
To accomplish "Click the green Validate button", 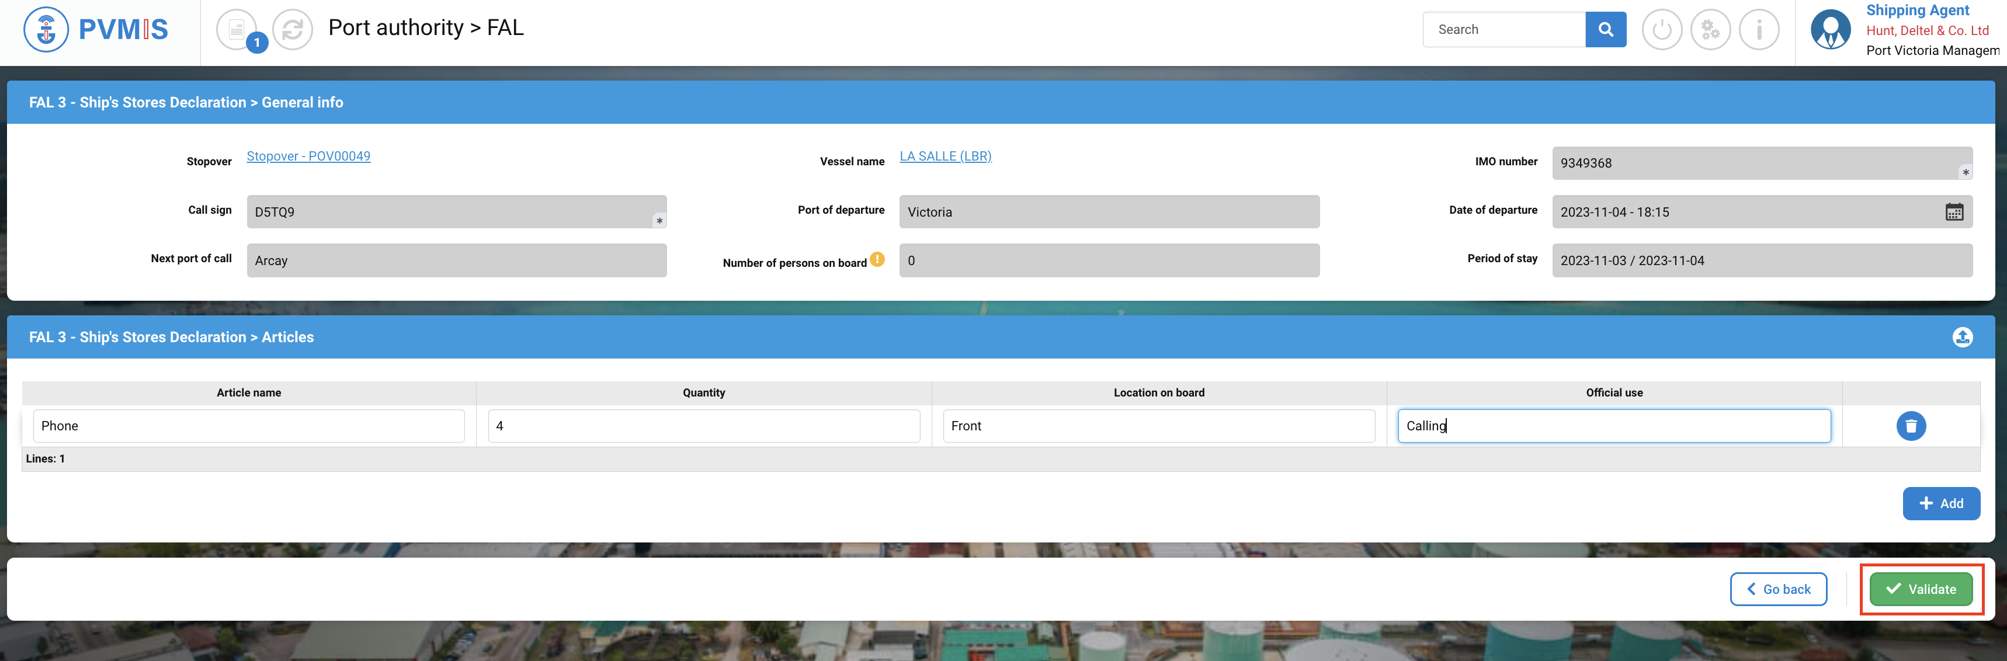I will coord(1921,589).
